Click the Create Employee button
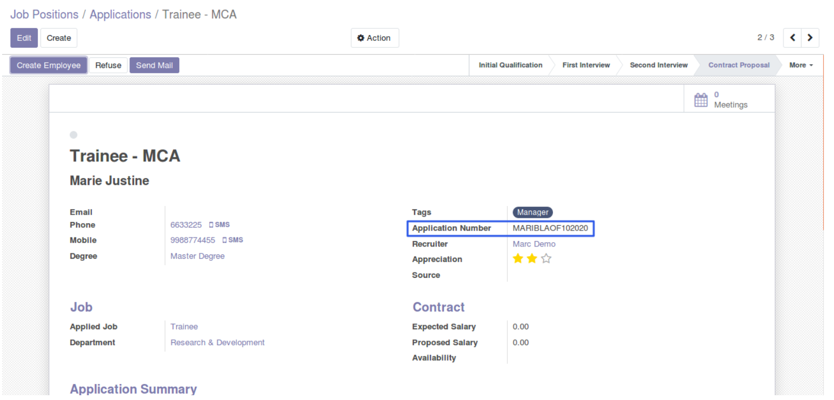 (48, 65)
